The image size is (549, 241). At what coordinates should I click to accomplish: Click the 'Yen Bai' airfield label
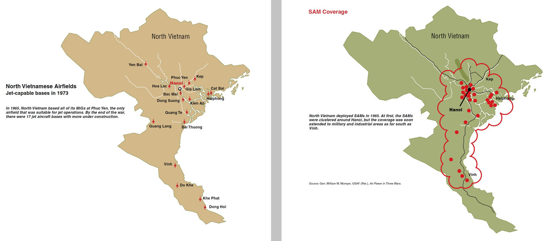coord(135,65)
